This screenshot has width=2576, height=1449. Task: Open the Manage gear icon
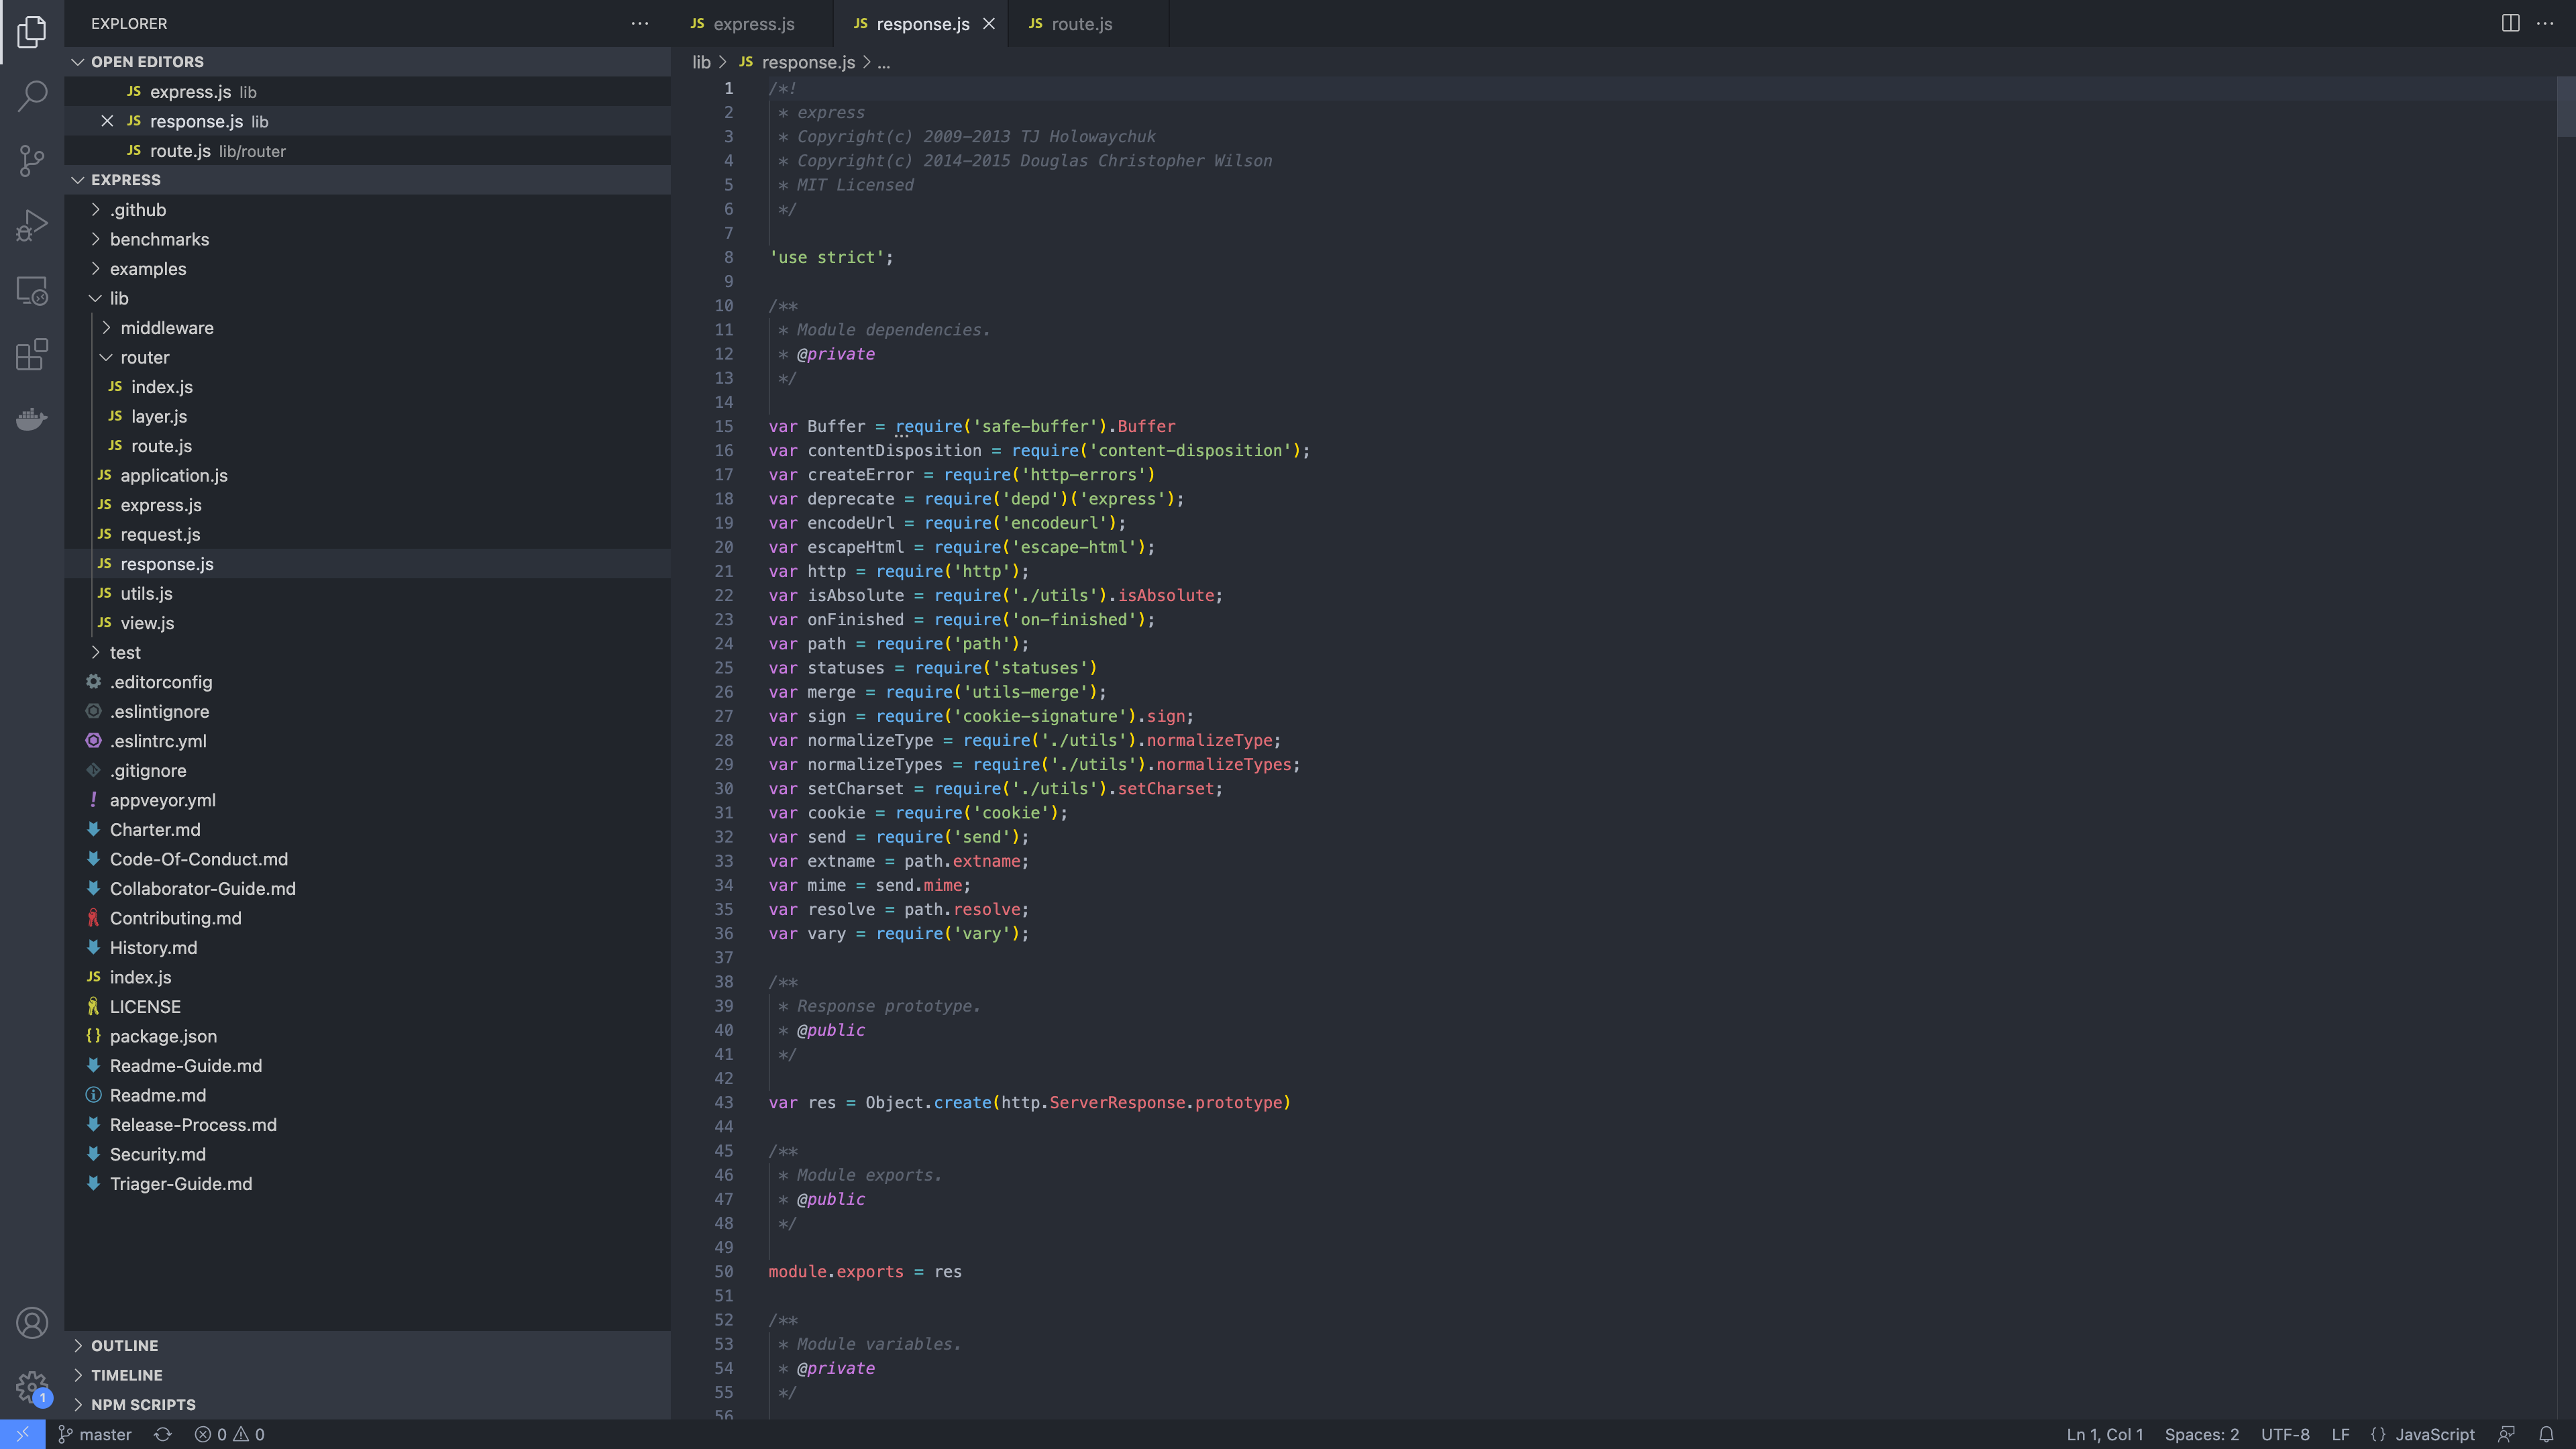pyautogui.click(x=32, y=1387)
